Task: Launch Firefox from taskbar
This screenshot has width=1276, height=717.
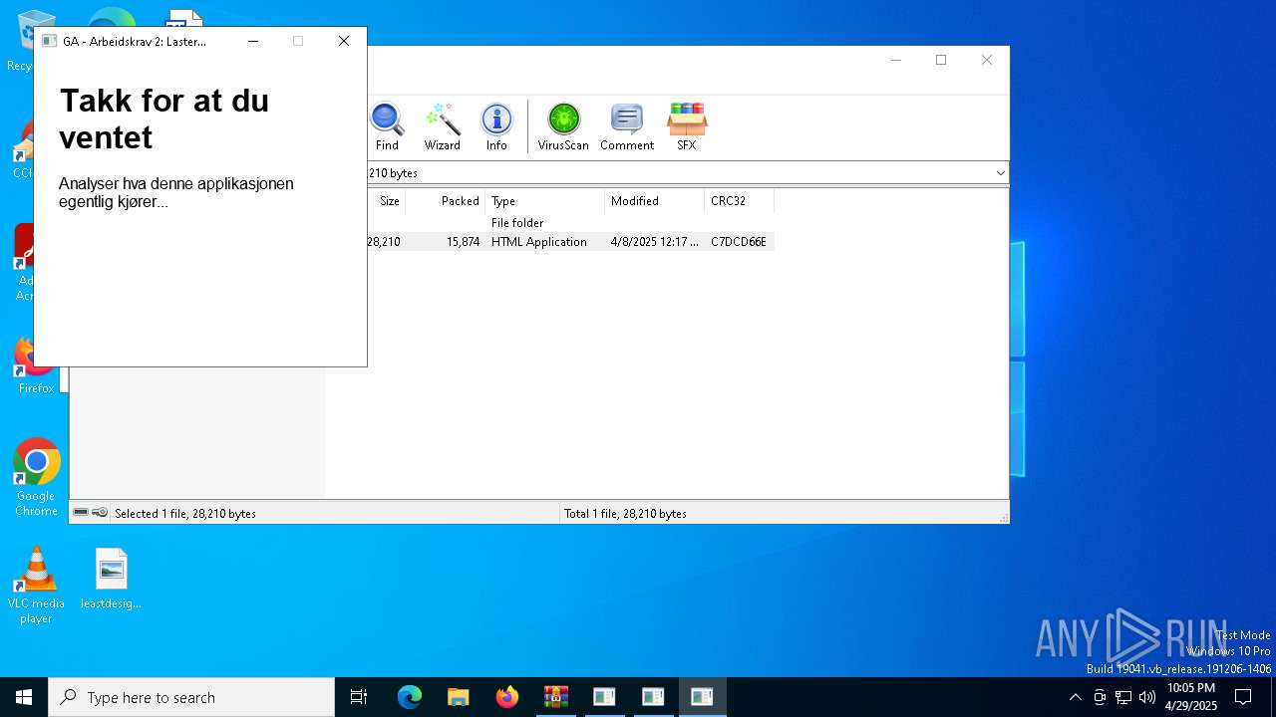Action: point(507,697)
